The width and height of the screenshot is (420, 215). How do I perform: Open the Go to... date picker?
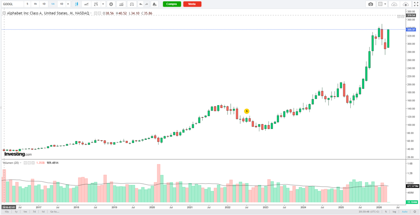(54, 212)
